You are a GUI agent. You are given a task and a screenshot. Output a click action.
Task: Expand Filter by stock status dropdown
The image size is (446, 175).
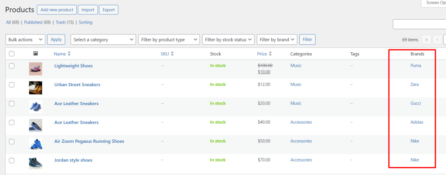(x=228, y=40)
